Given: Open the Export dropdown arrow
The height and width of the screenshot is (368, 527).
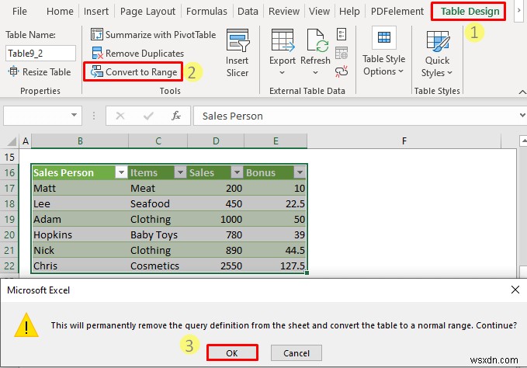Looking at the screenshot, I should 282,73.
